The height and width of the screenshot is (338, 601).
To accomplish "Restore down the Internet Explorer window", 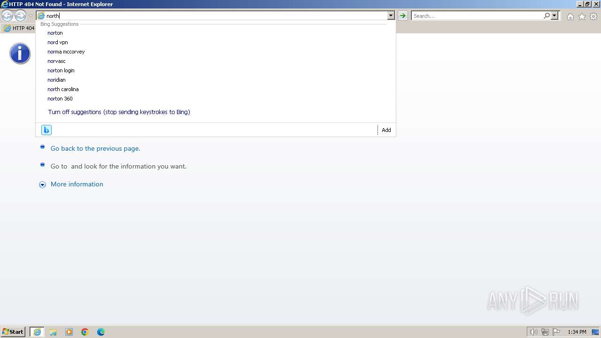I will tap(587, 4).
